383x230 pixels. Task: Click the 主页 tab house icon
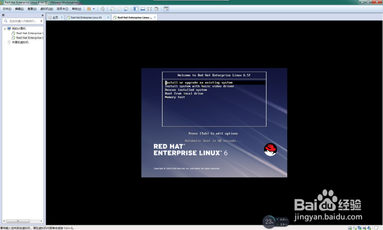coord(50,17)
